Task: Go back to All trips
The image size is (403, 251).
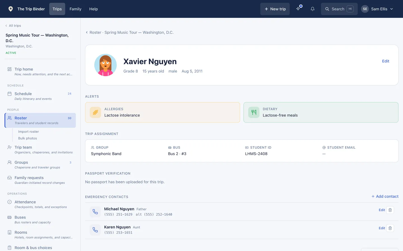Action: pos(13,26)
